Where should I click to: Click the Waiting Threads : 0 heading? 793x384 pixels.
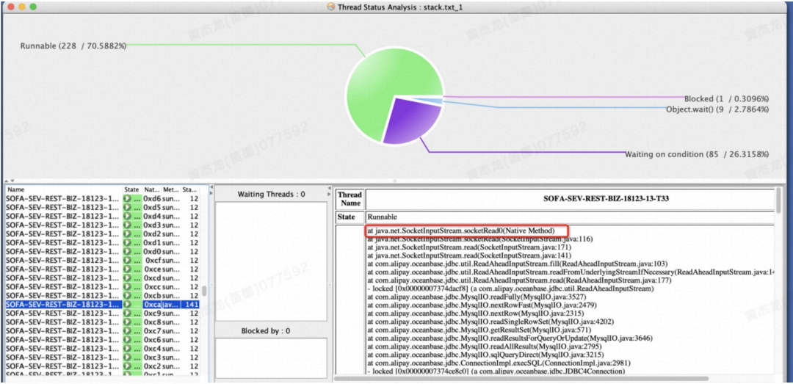tap(271, 195)
